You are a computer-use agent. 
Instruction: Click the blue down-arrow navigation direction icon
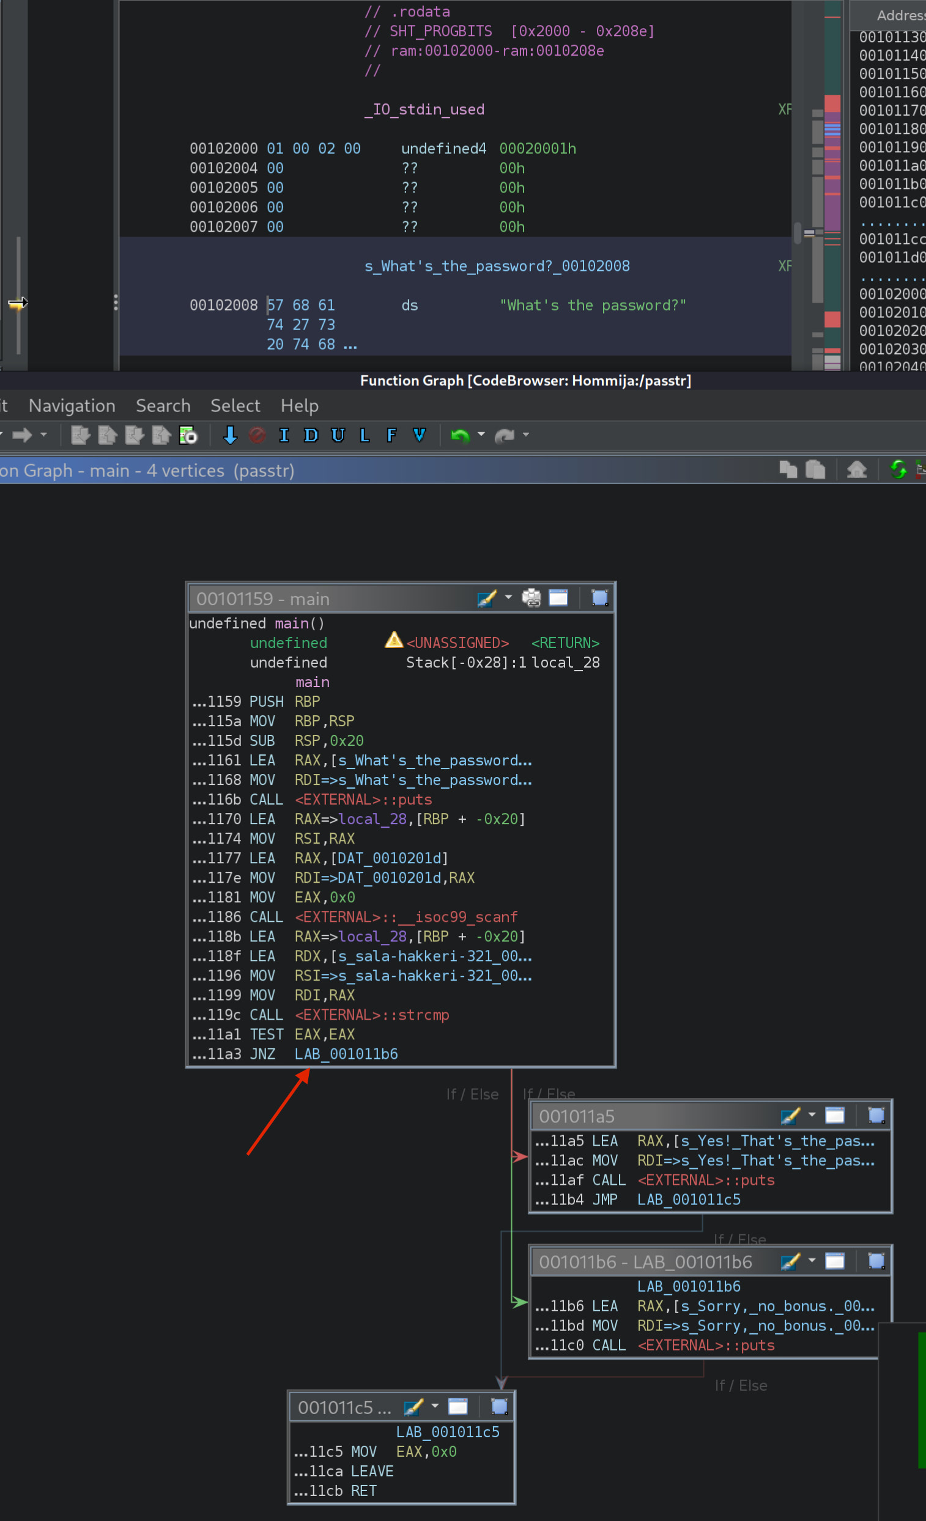pyautogui.click(x=230, y=435)
